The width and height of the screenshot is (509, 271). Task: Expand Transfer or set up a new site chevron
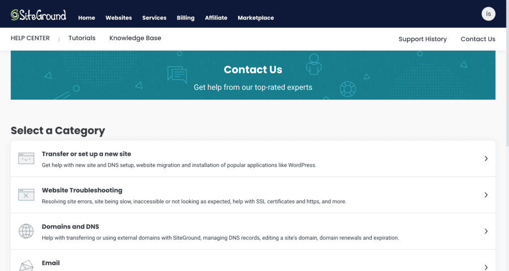tap(486, 159)
